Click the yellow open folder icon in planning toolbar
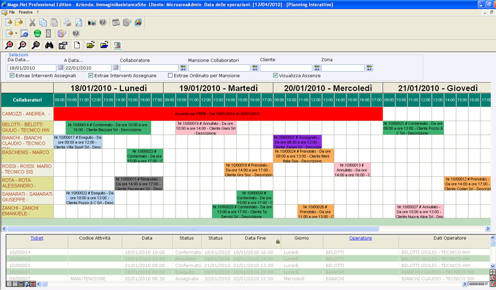Screen dimensions: 496x290 point(91,45)
